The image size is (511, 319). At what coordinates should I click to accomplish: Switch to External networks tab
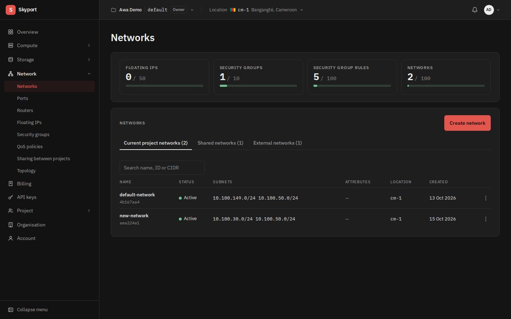click(278, 143)
